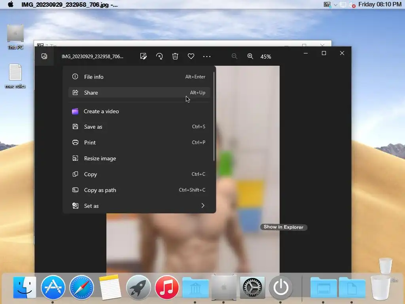Click the IMG_20230929_232958_706 filename in Photos title

click(93, 56)
